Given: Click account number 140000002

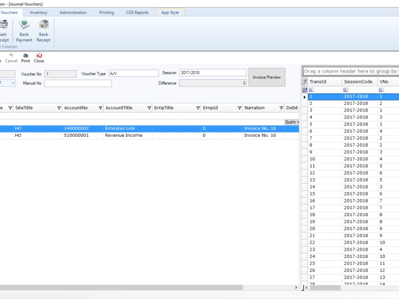Looking at the screenshot, I should pos(76,128).
